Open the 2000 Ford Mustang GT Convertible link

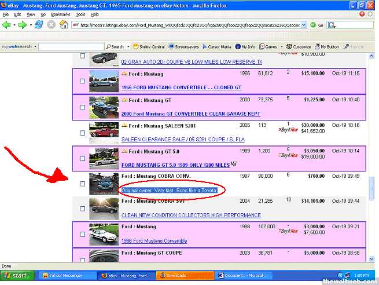tap(190, 114)
